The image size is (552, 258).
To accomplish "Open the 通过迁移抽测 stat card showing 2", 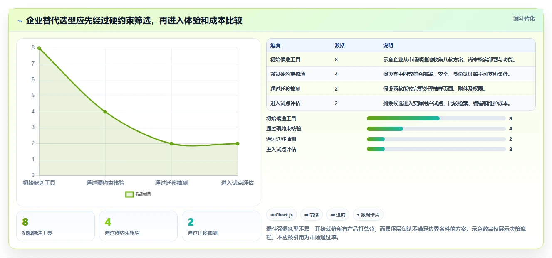I will (221, 226).
